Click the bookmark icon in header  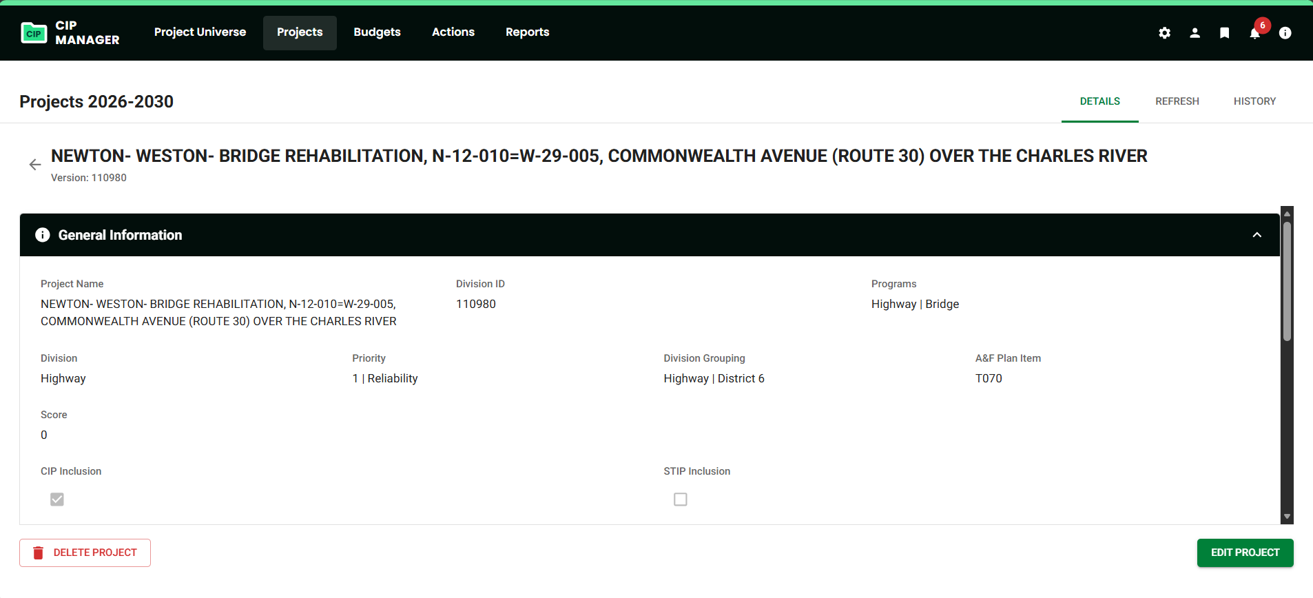(x=1224, y=33)
